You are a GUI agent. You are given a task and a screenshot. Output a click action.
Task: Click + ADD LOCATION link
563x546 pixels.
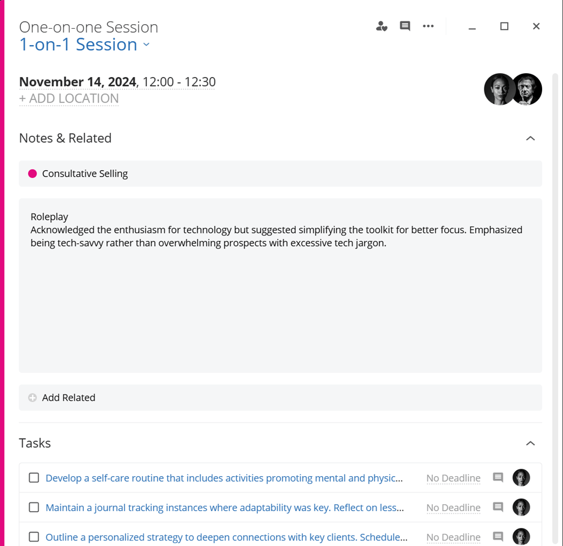[x=69, y=99]
